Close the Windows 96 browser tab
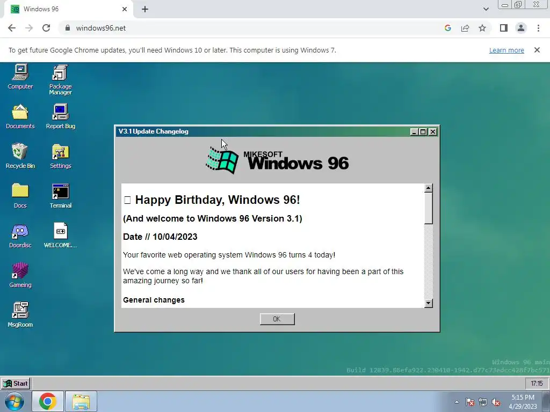 click(x=125, y=9)
